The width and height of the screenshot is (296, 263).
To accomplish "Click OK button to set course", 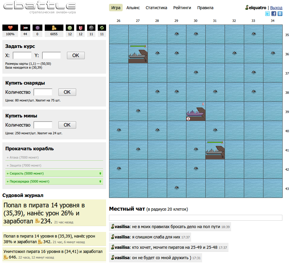I will click(x=76, y=55).
